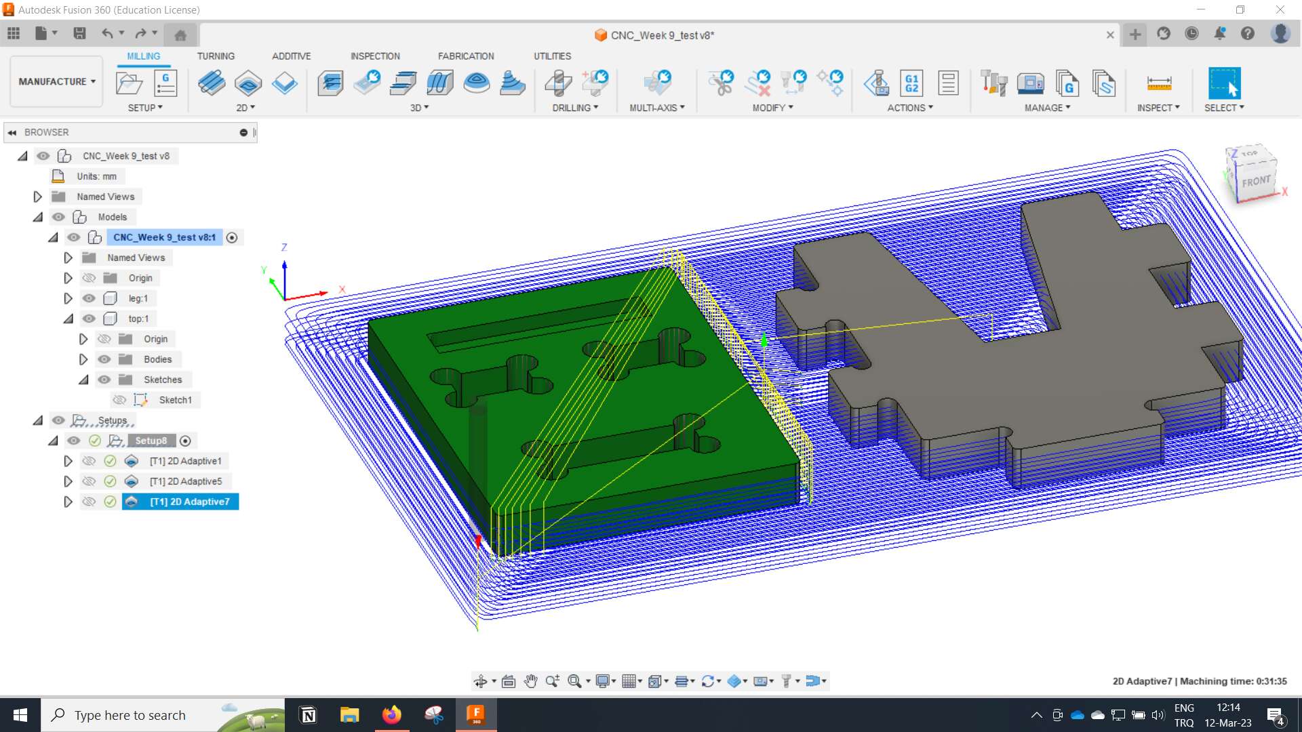Screen dimensions: 1302x732
Task: Switch to the TURNING tab
Action: click(x=216, y=56)
